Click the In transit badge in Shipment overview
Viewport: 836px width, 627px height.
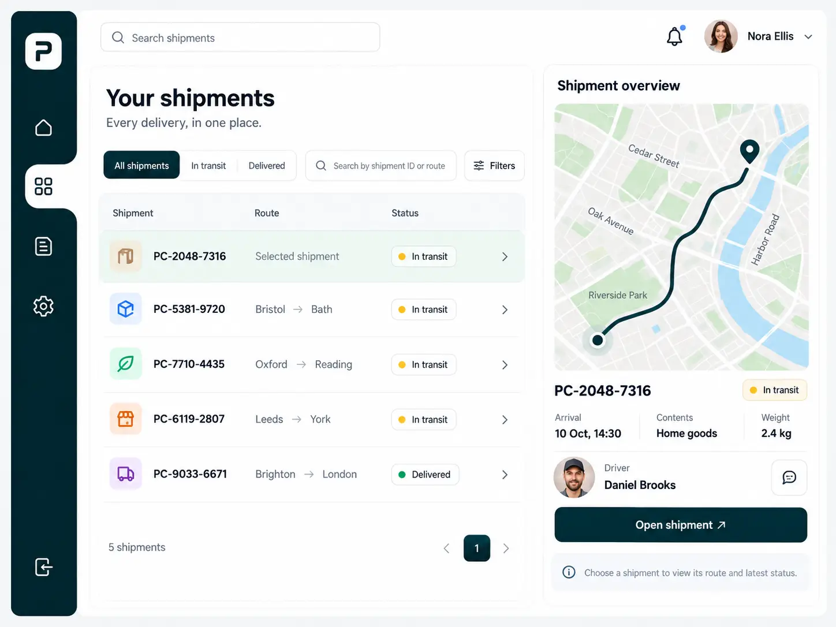coord(775,390)
